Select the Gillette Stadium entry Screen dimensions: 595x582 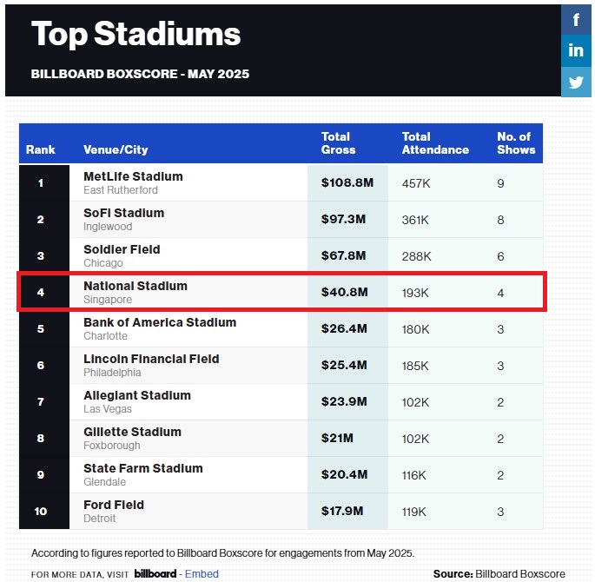click(132, 432)
